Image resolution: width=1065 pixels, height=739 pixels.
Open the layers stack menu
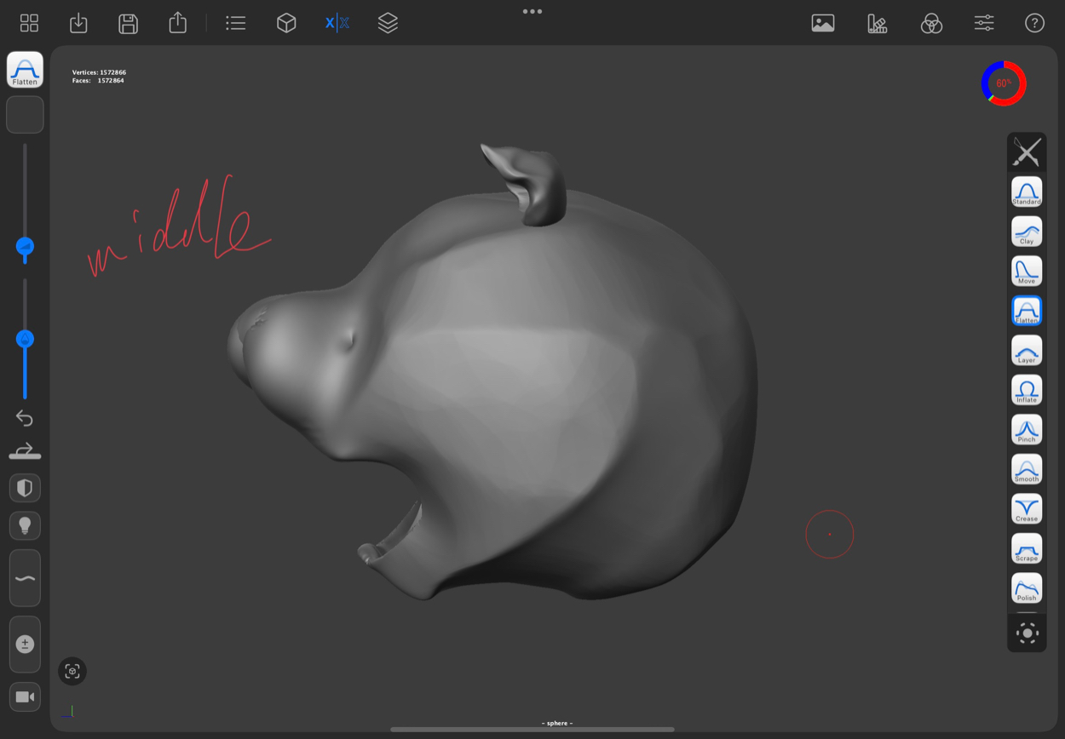click(x=388, y=23)
